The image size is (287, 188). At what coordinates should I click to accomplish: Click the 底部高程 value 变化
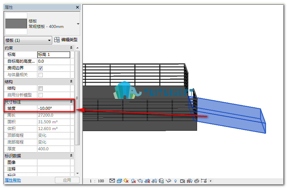[x=54, y=142]
